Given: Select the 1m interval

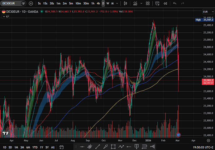Looking at the screenshot, I should coord(58,3).
